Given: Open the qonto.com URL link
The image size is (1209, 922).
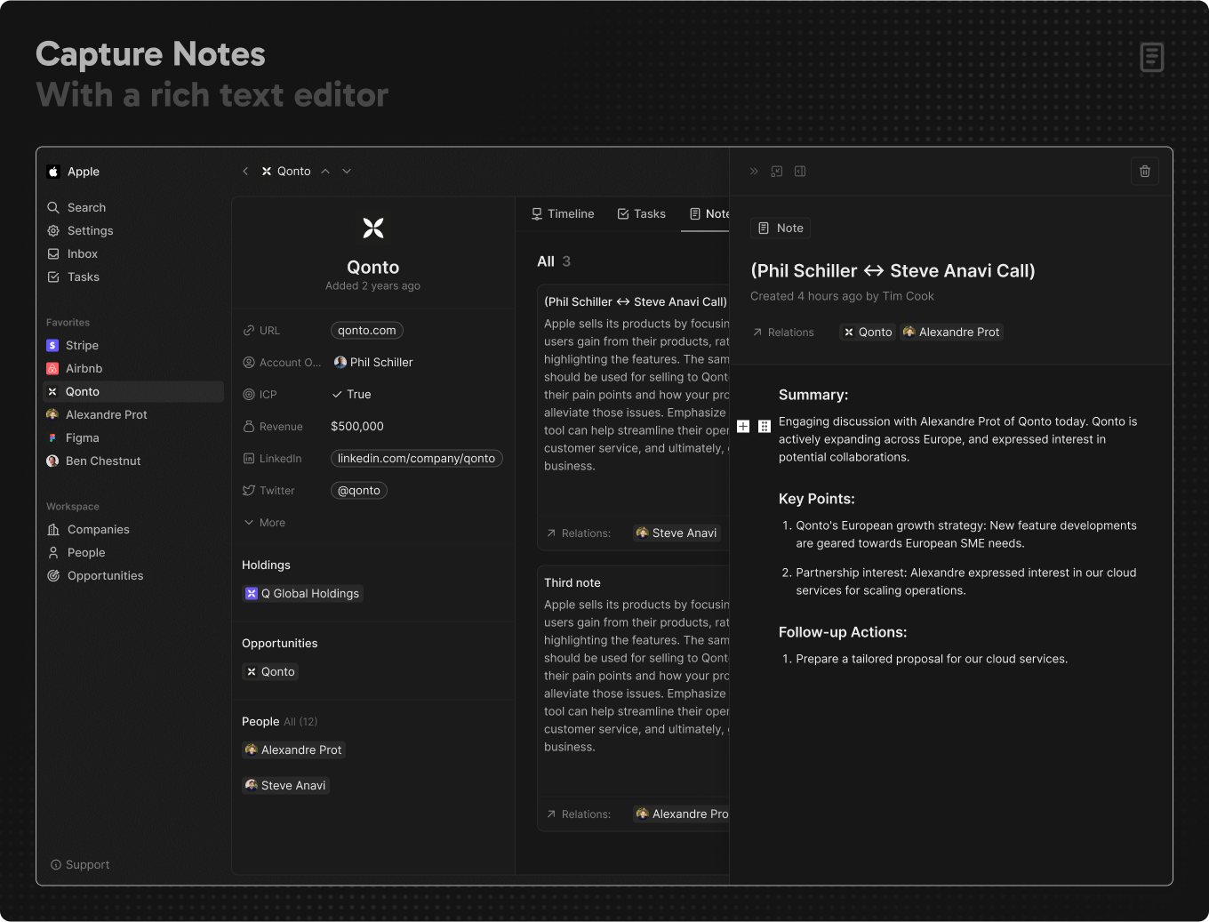Looking at the screenshot, I should point(366,331).
